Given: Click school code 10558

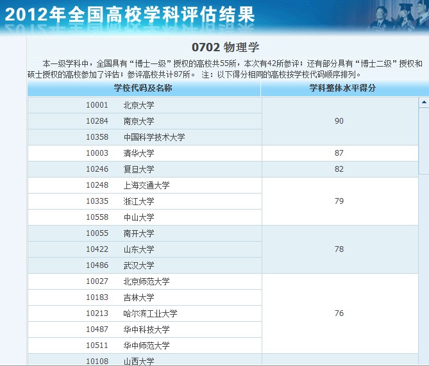Looking at the screenshot, I should click(x=97, y=217).
